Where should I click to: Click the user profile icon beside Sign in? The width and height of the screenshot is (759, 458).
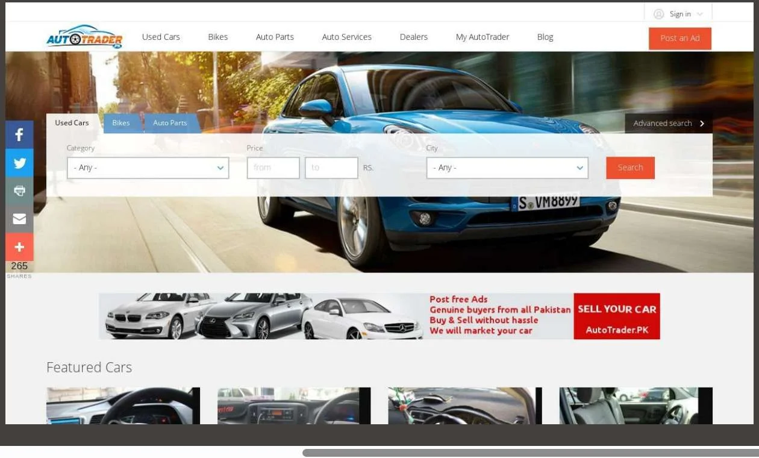658,14
